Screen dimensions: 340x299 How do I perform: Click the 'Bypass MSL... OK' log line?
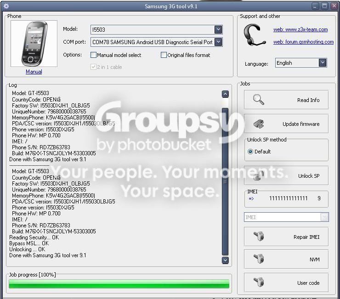point(29,243)
